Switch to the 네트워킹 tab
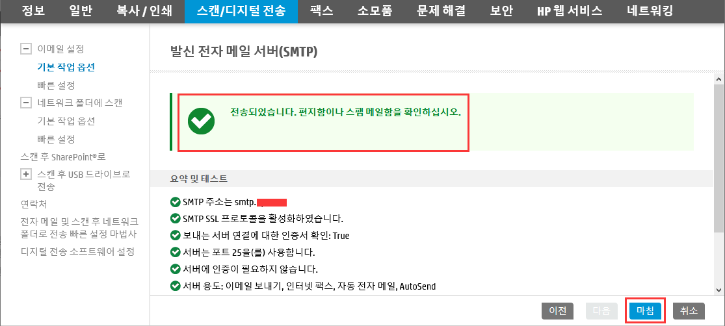Screen dimensions: 725x326 tap(650, 12)
